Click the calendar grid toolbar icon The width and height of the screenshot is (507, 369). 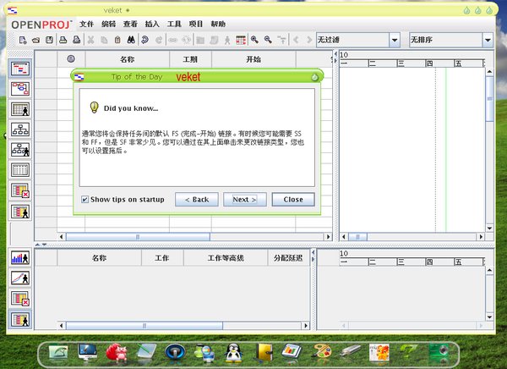pos(241,40)
